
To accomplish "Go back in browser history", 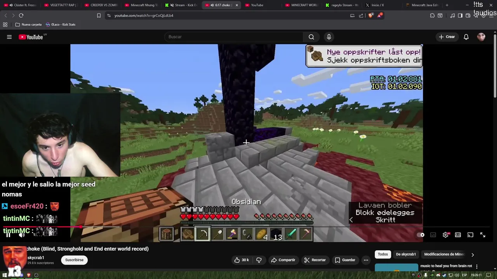I will pyautogui.click(x=5, y=15).
